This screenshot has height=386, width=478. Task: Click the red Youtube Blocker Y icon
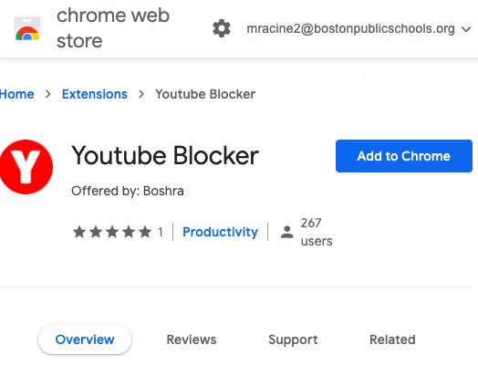click(x=26, y=167)
